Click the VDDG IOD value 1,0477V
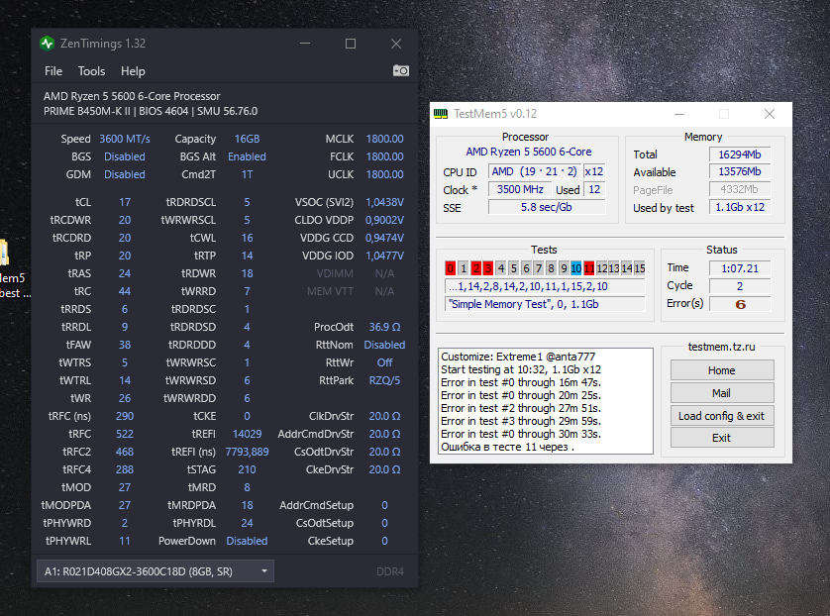Viewport: 830px width, 616px height. tap(385, 256)
